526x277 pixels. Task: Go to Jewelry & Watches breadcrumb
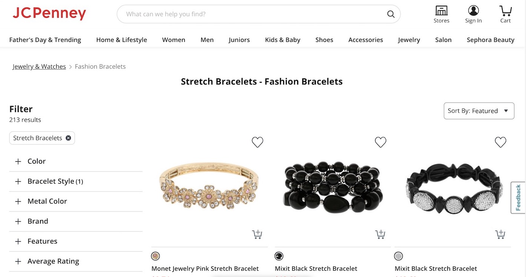click(x=39, y=67)
